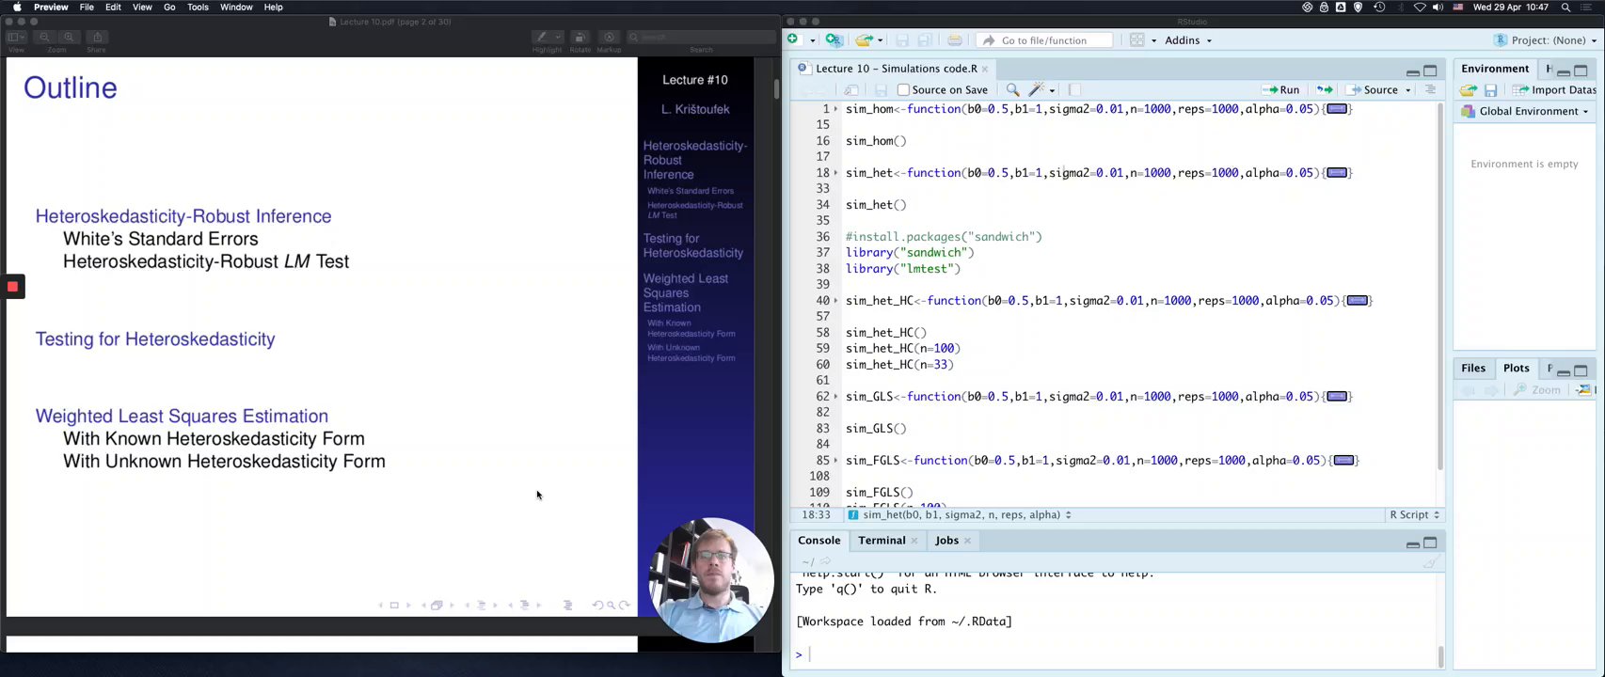Click the Preview Search field

[x=701, y=37]
